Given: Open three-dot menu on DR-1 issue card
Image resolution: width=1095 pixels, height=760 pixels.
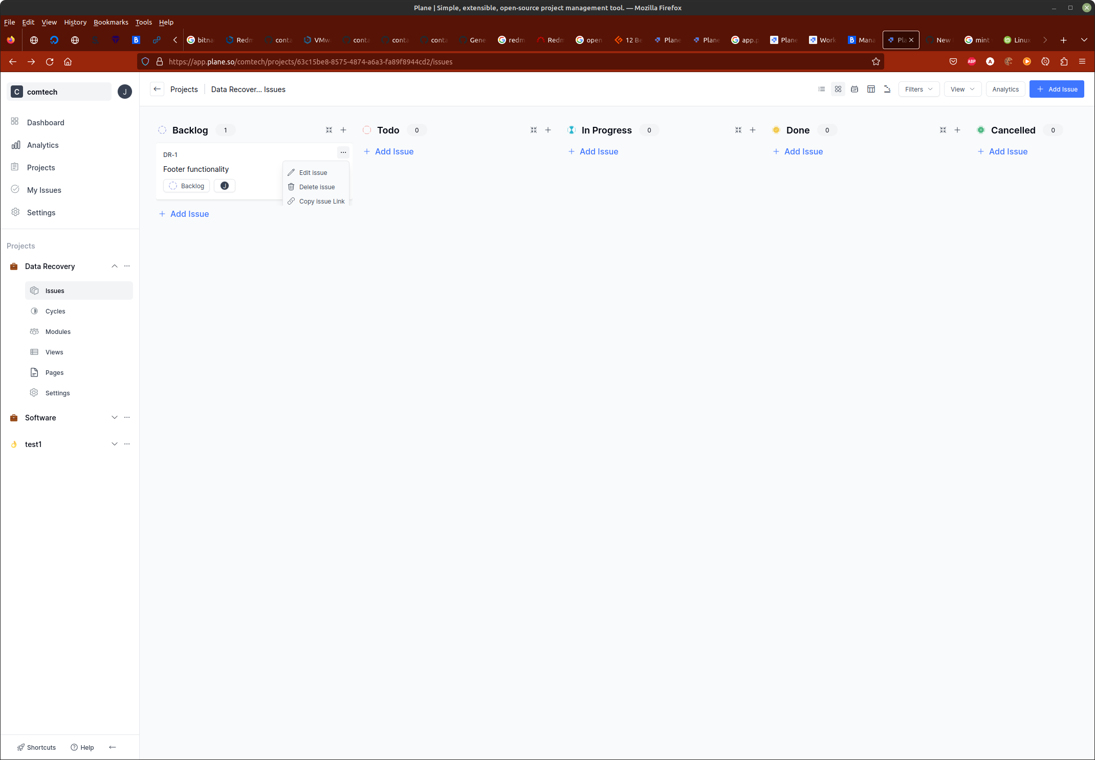Looking at the screenshot, I should (x=343, y=152).
